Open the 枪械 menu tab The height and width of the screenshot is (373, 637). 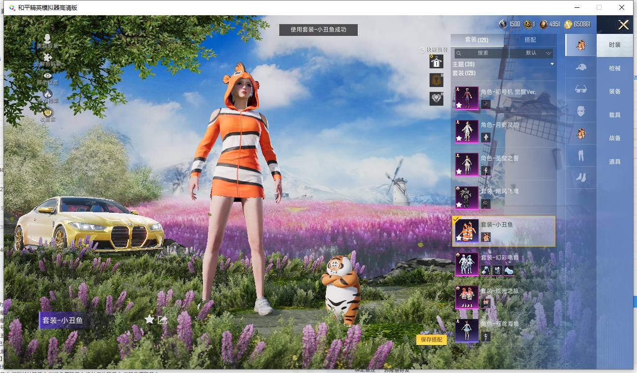tap(615, 68)
